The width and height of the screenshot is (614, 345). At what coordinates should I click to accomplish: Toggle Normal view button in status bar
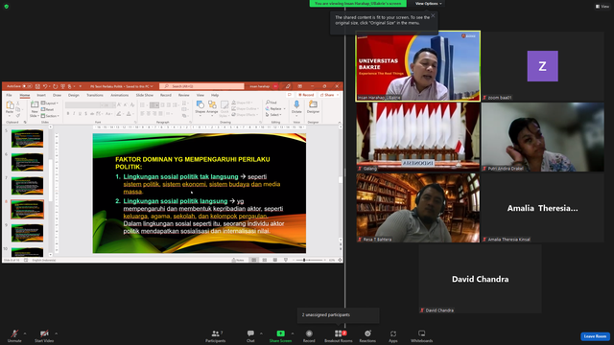tap(253, 260)
